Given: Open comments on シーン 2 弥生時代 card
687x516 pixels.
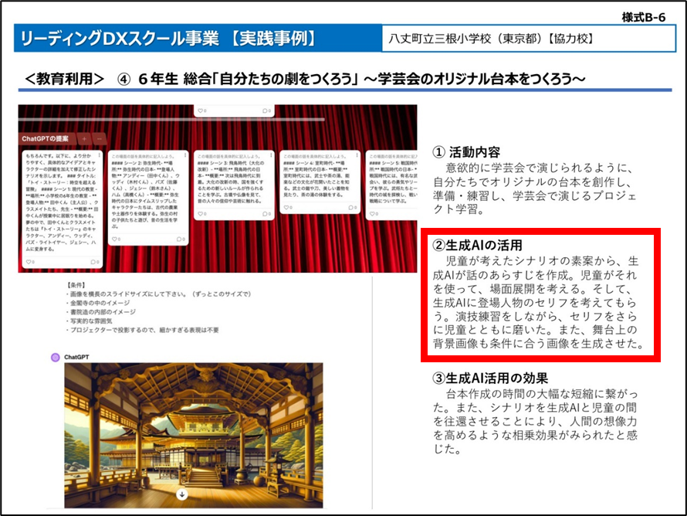Looking at the screenshot, I should click(x=181, y=239).
